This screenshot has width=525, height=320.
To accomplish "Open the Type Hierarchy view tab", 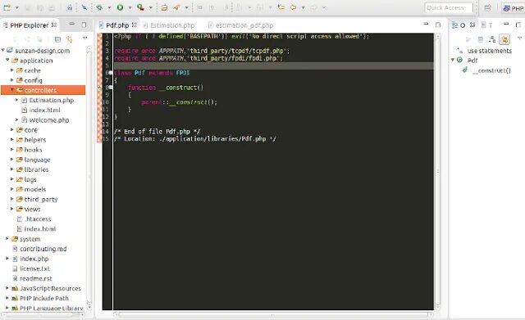I will (x=486, y=25).
